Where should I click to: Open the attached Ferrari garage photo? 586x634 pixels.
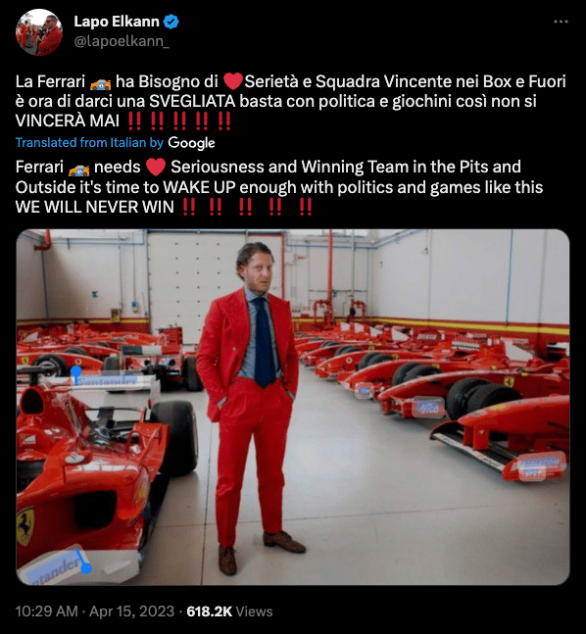(x=293, y=407)
